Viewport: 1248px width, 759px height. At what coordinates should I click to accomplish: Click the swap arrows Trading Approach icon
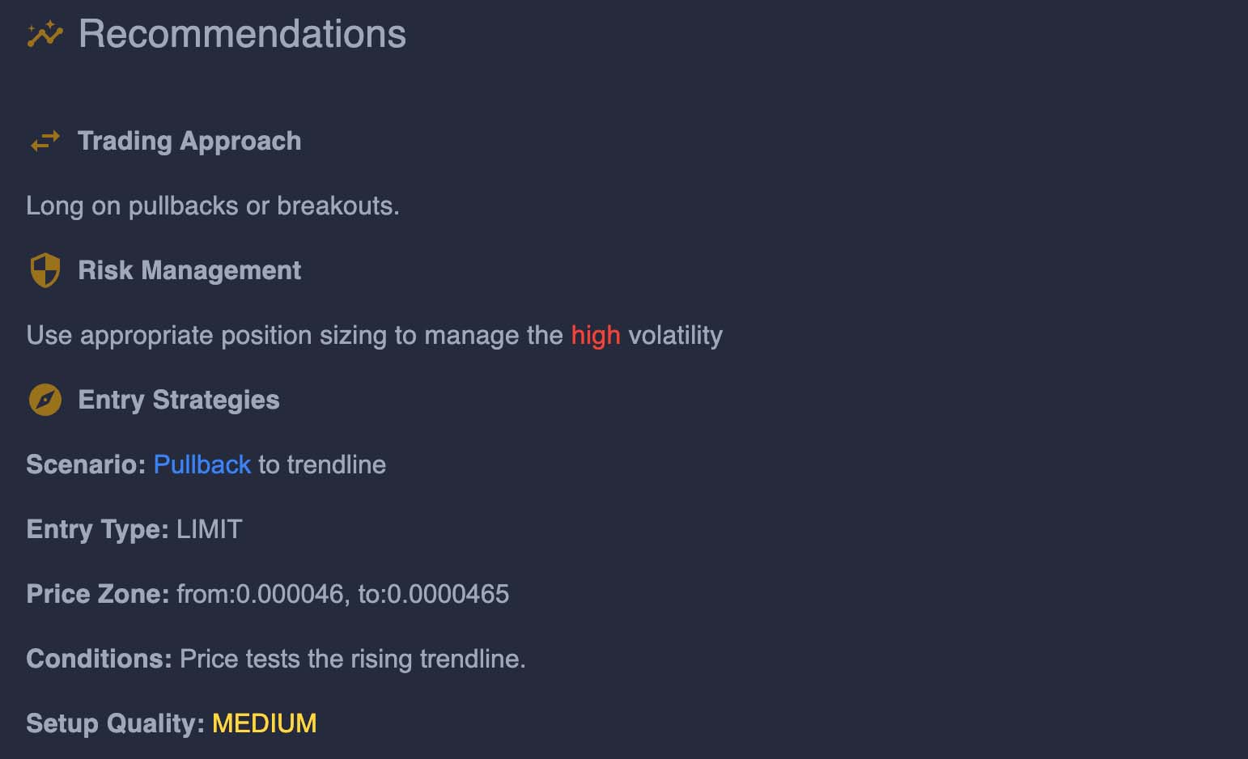45,141
